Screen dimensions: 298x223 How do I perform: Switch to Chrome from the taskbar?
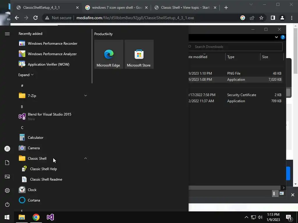(36, 217)
